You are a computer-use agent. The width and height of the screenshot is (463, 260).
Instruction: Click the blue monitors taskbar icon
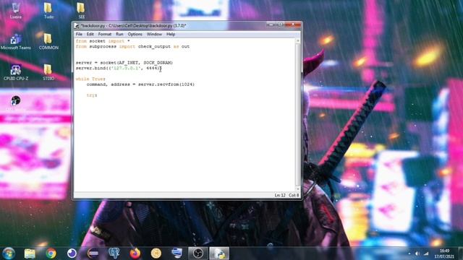(x=177, y=253)
